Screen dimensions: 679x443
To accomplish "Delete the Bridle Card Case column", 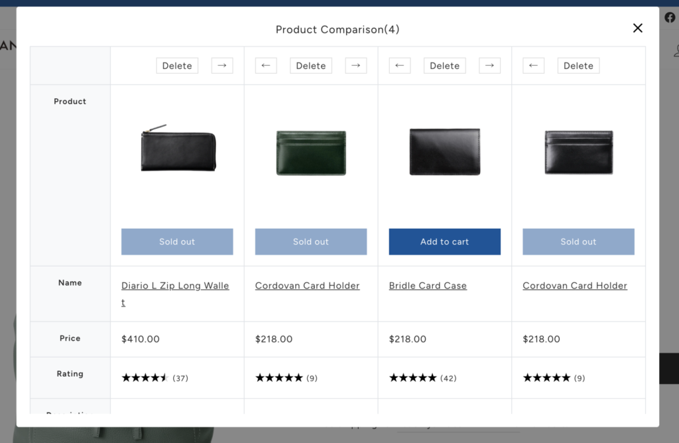I will [444, 66].
